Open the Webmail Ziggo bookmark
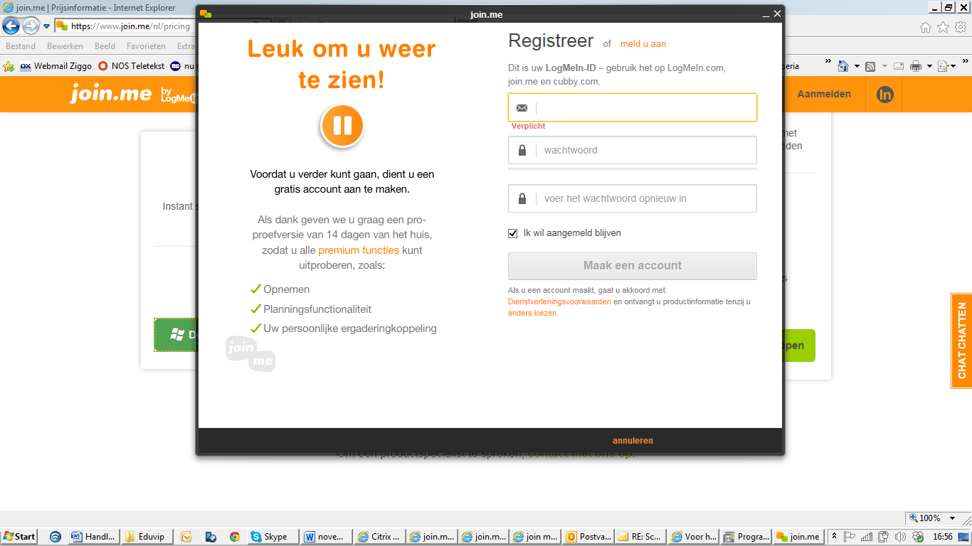Image resolution: width=972 pixels, height=546 pixels. coord(56,66)
